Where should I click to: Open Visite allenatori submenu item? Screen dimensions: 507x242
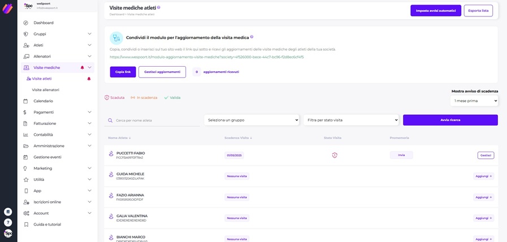tap(46, 90)
